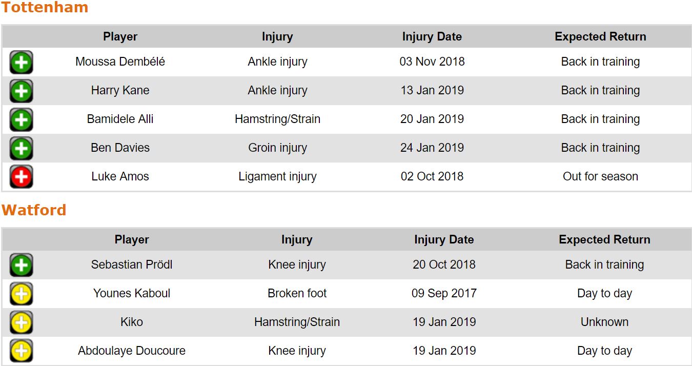Click green status icon next to Harry Kane
This screenshot has height=366, width=692.
coord(21,91)
